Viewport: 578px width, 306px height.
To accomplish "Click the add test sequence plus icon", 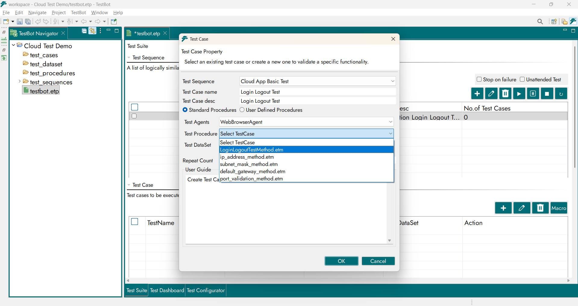I will pos(477,94).
